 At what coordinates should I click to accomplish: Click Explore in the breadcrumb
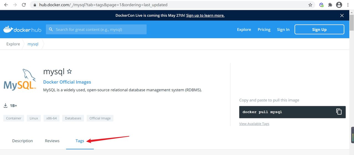(x=13, y=44)
